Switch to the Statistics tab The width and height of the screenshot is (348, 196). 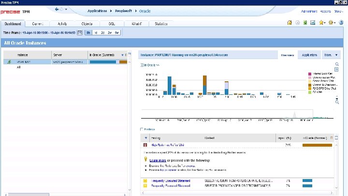pos(161,24)
